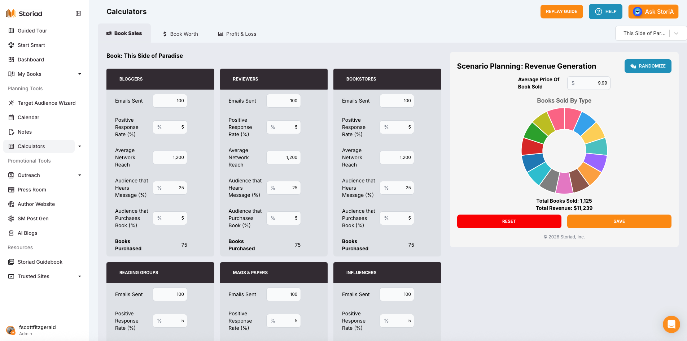This screenshot has height=341, width=687.
Task: Open the Press Room
Action: tap(32, 190)
